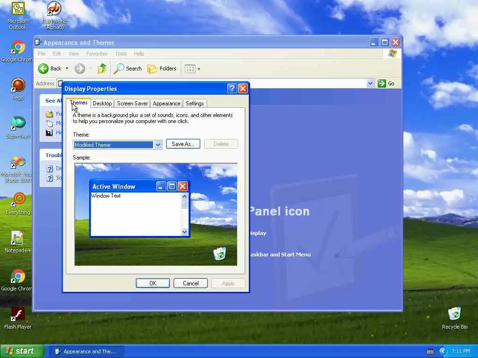The image size is (478, 358).
Task: Click the Help question mark in Display Properties
Action: click(232, 89)
